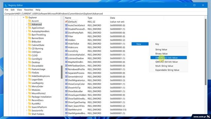
Task: Click the Data column header
Action: (x=112, y=18)
